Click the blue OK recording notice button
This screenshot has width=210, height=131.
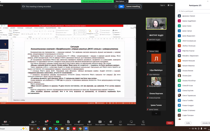[121, 6]
